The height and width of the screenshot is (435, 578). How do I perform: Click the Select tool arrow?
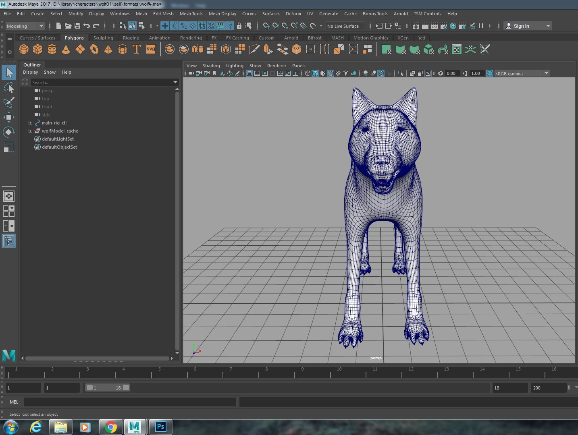pos(9,72)
